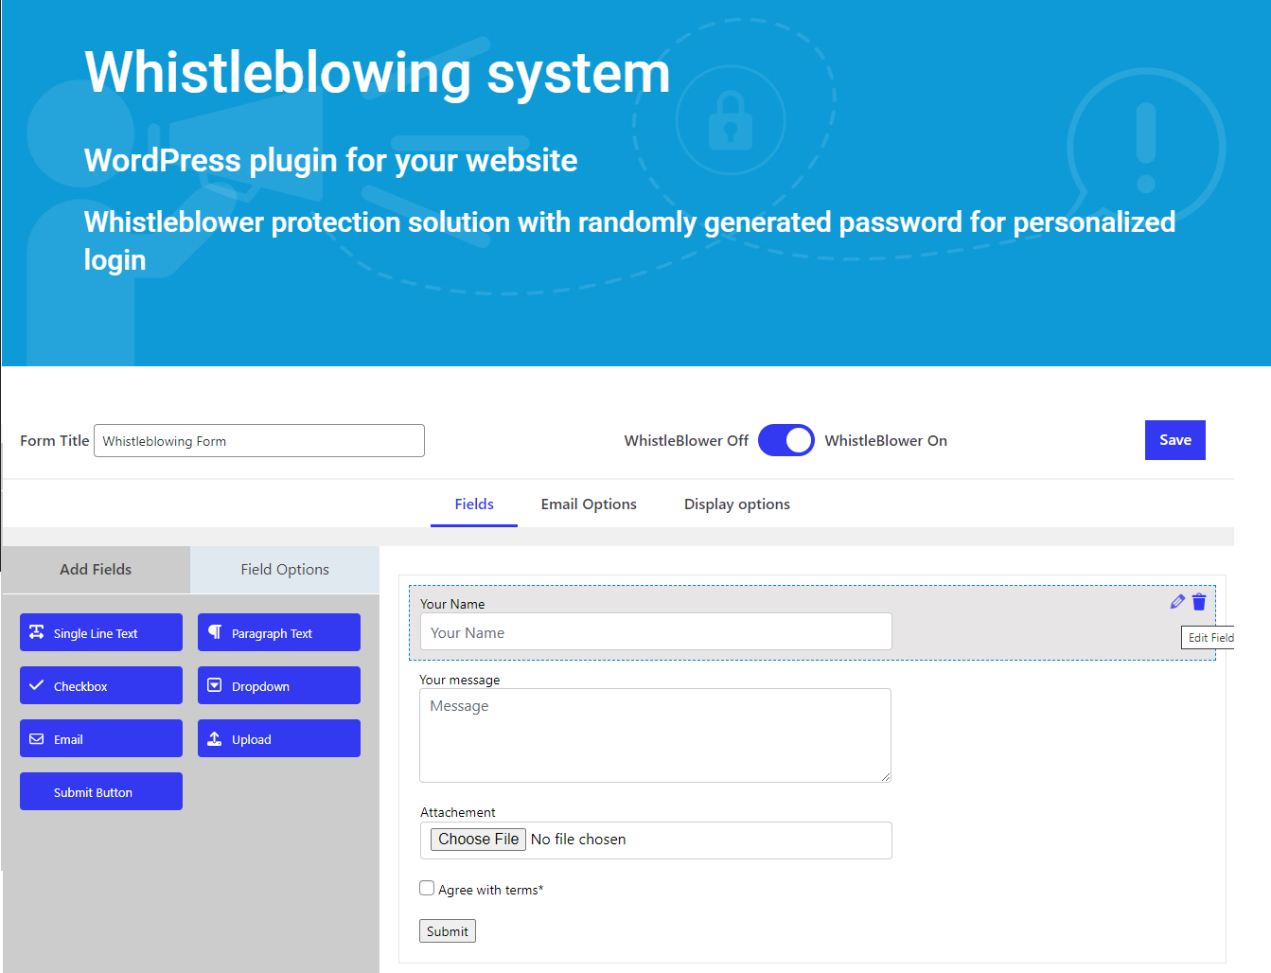Open the Field Options panel tab
The height and width of the screenshot is (973, 1271).
tap(285, 570)
